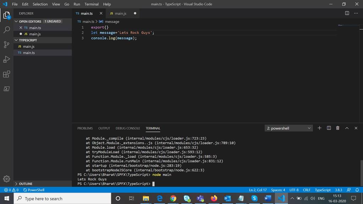Open the Run and Debug view
Viewport: 363px width, 204px height.
[x=6, y=59]
